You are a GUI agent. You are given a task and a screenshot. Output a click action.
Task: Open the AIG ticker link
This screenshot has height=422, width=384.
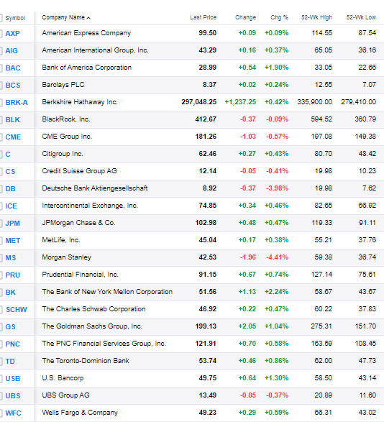pos(12,50)
